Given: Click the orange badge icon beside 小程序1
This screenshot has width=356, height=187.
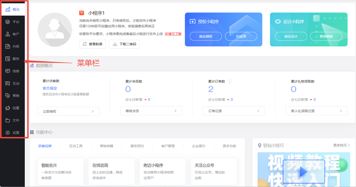Looking at the screenshot, I should click(82, 13).
